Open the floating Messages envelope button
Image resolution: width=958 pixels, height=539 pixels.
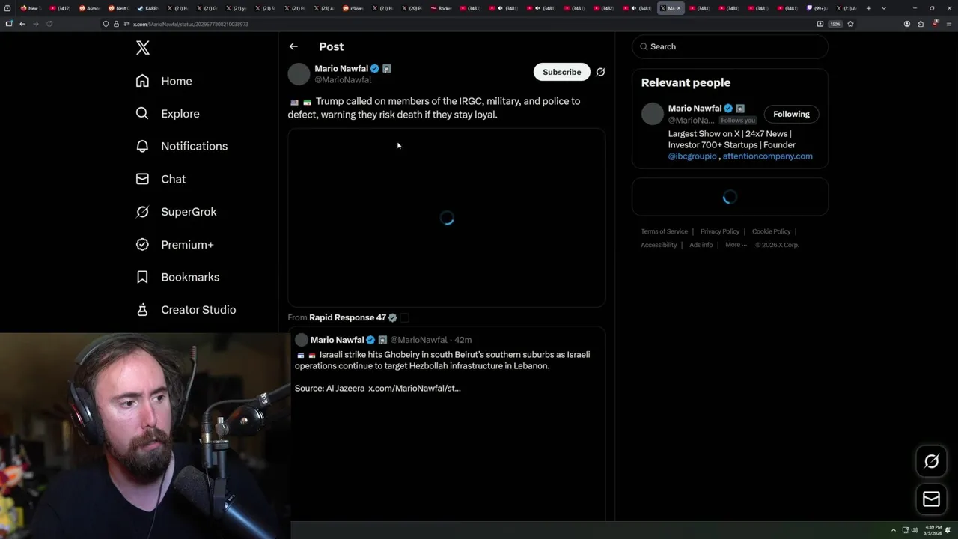click(931, 499)
